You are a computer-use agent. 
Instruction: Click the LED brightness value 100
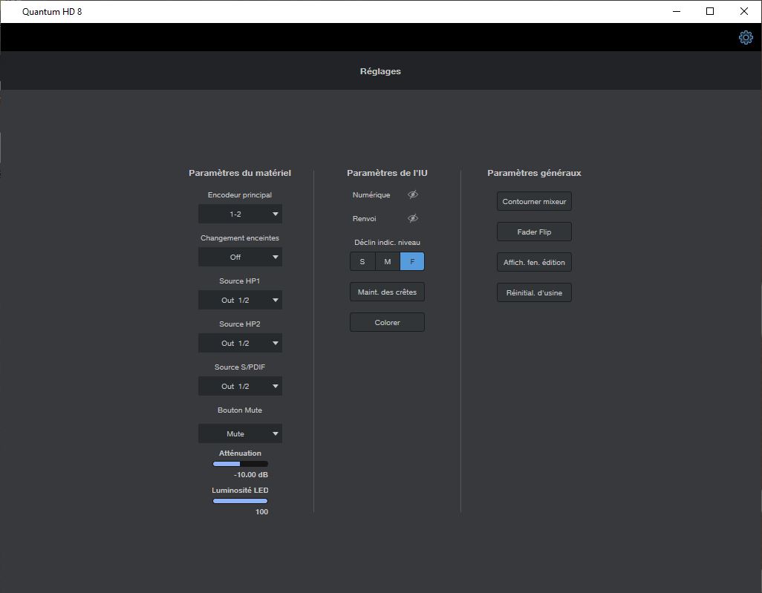click(x=261, y=512)
